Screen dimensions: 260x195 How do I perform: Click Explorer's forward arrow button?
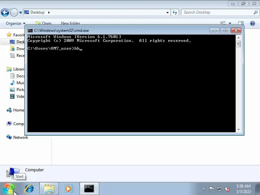14,12
